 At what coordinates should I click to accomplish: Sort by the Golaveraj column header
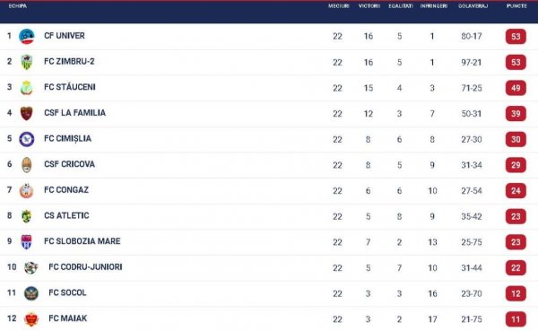point(473,6)
